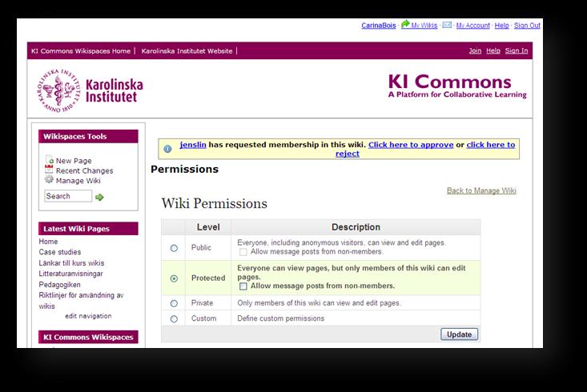Open the Home wiki page
The image size is (587, 392).
coord(48,242)
